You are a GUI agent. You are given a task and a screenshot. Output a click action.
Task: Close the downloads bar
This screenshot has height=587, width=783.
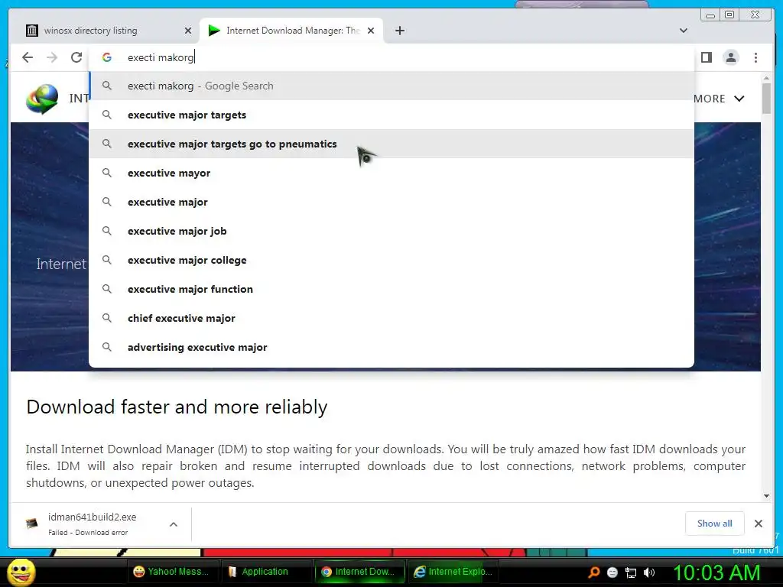[758, 523]
